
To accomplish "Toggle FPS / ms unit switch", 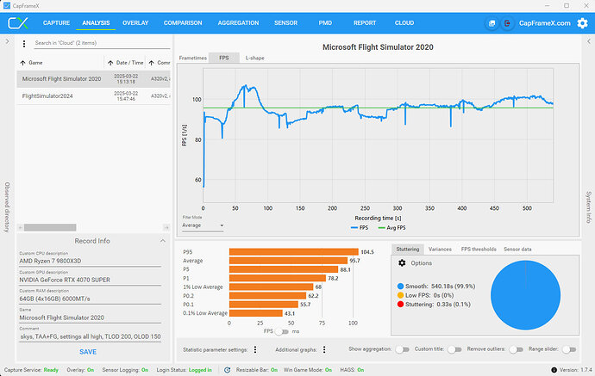I will (282, 331).
